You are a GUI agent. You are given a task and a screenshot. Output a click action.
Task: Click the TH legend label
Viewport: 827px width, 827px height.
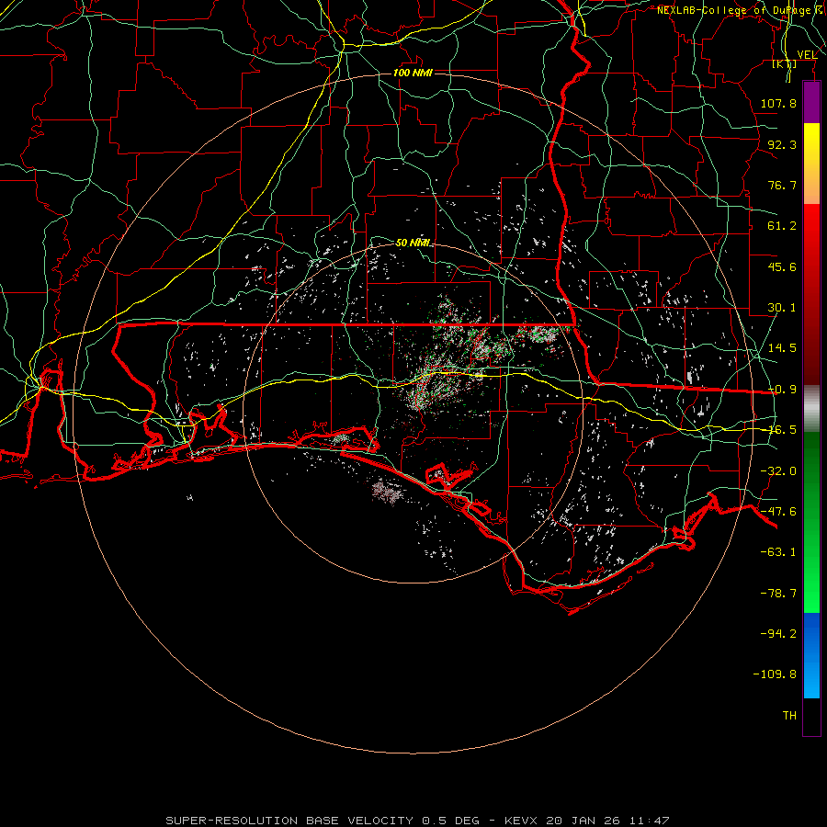point(789,716)
